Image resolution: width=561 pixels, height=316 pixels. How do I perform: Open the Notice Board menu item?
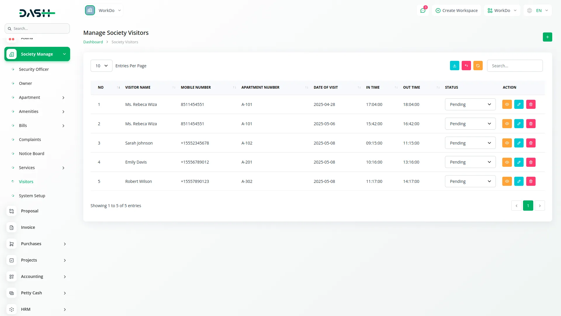[x=32, y=154]
